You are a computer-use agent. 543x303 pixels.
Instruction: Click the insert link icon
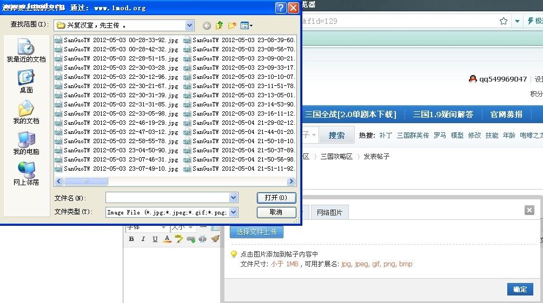[x=190, y=239]
